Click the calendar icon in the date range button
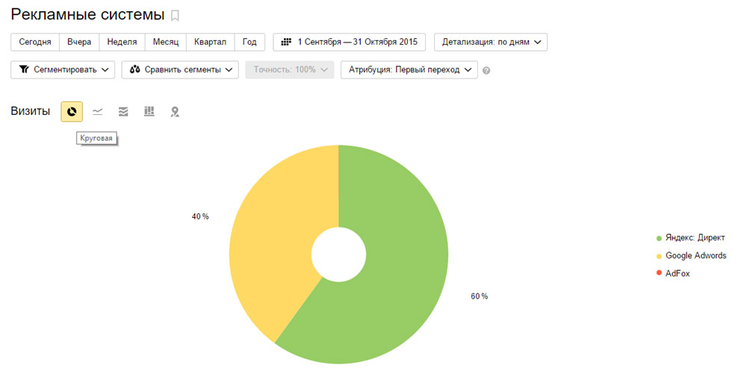Screen dimensions: 747x374 point(286,43)
